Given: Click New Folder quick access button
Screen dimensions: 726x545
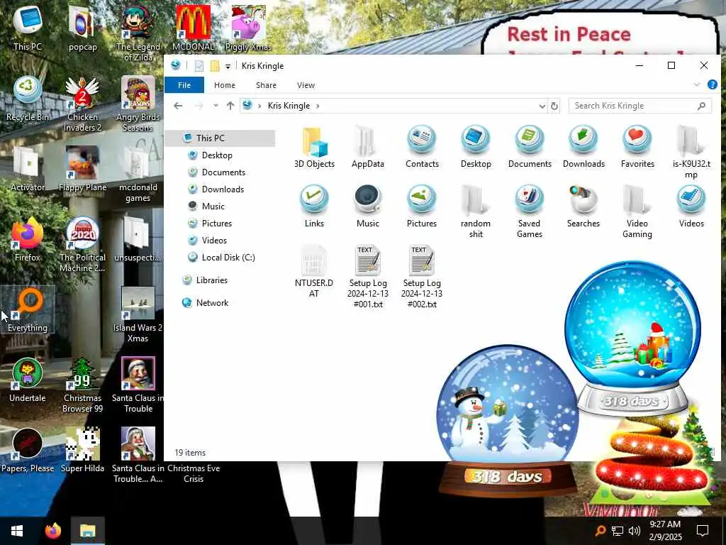Looking at the screenshot, I should 215,66.
